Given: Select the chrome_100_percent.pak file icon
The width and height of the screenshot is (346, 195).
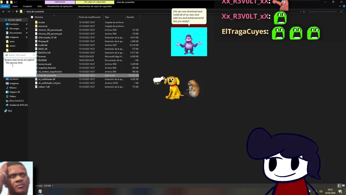Looking at the screenshot, I should 36,30.
